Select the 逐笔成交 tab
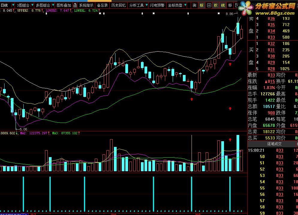 pos(274,144)
